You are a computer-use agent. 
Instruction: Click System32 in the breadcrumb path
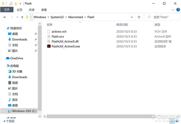(57, 17)
